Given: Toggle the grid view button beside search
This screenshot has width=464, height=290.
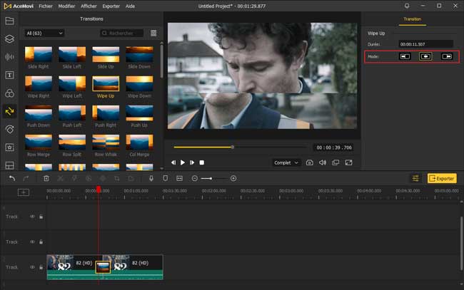Looking at the screenshot, I should point(152,33).
